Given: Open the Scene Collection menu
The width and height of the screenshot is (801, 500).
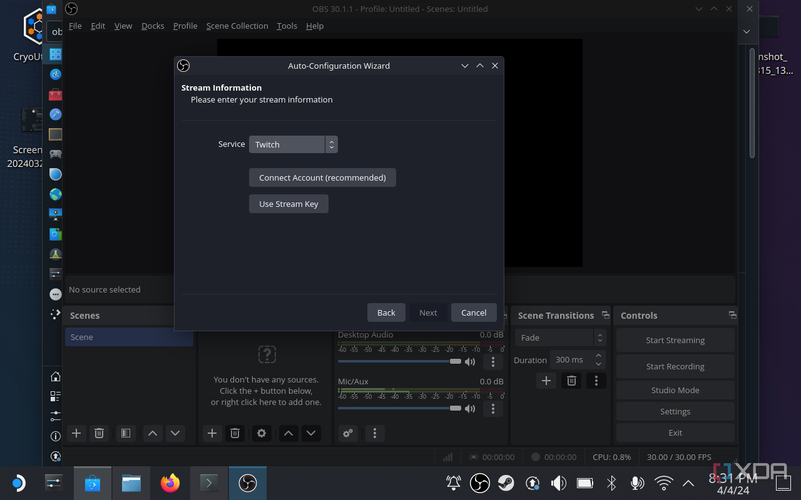Looking at the screenshot, I should [237, 26].
